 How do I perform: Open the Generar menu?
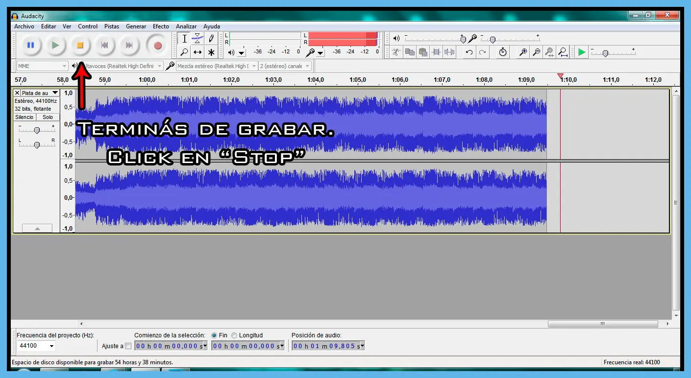click(x=136, y=26)
